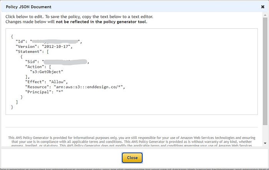Image resolution: width=269 pixels, height=170 pixels.
Task: Click the Policy JSON Document title
Action: click(28, 7)
